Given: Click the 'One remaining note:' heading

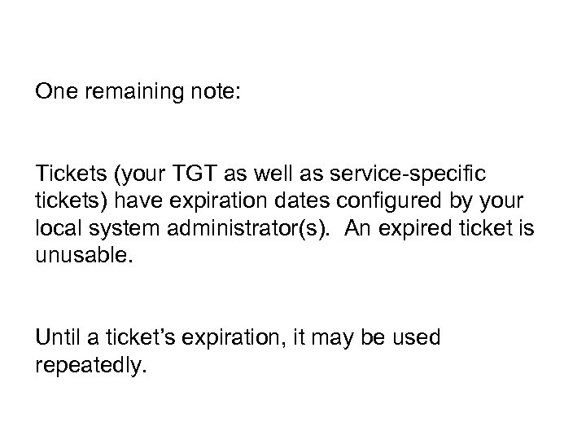Looking at the screenshot, I should pos(138,91).
